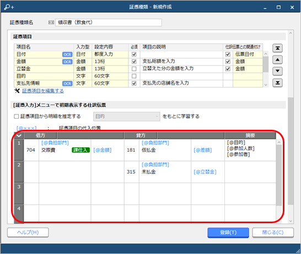This screenshot has width=301, height=254.
Task: Toggle 必須 checkbox for 立替金 row
Action: [x=134, y=69]
